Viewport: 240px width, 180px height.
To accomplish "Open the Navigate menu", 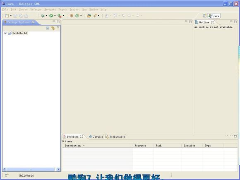I will pos(50,10).
